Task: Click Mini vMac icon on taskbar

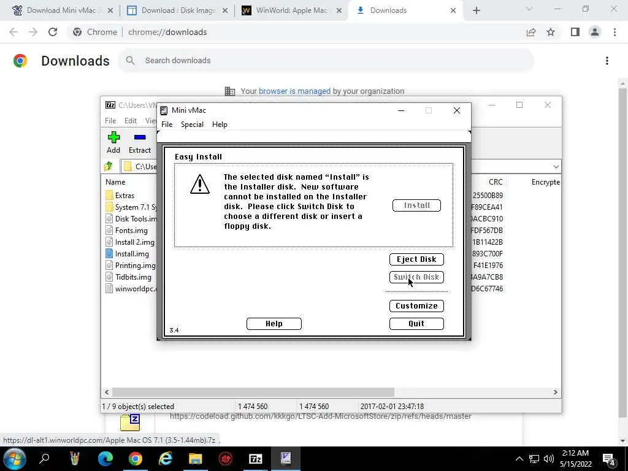Action: pos(286,459)
